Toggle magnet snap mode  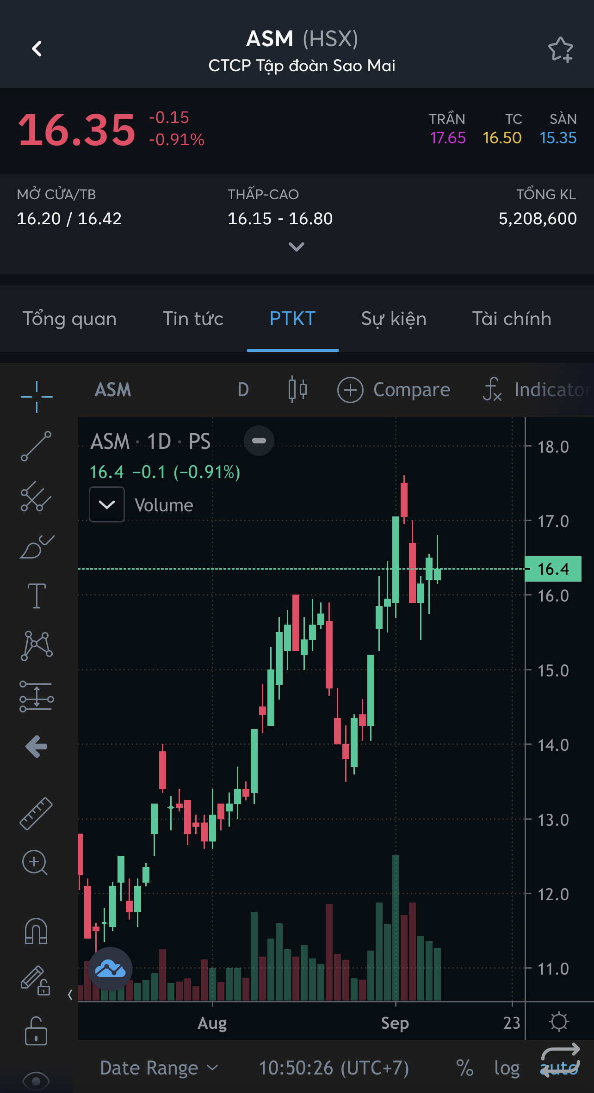(x=36, y=930)
